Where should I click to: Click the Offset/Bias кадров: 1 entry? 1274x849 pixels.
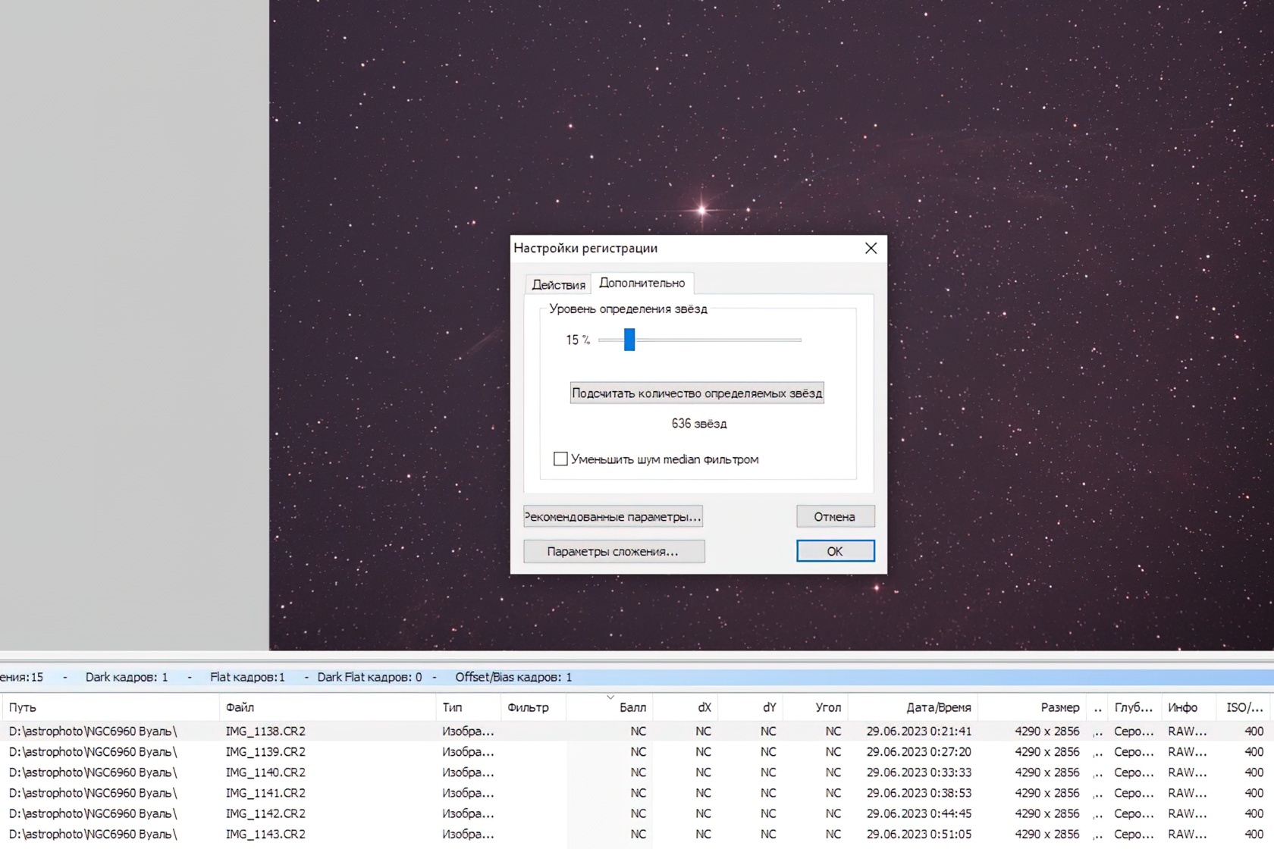513,677
